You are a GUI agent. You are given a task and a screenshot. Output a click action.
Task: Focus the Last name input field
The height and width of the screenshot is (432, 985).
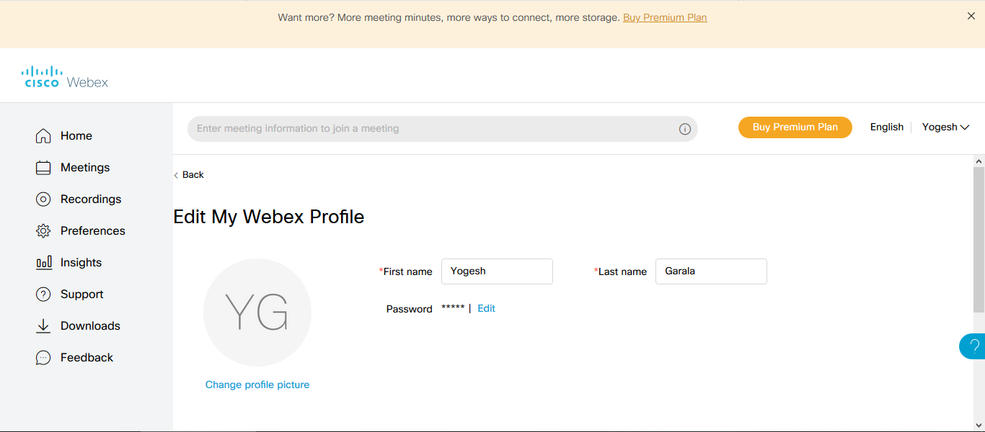click(x=711, y=271)
